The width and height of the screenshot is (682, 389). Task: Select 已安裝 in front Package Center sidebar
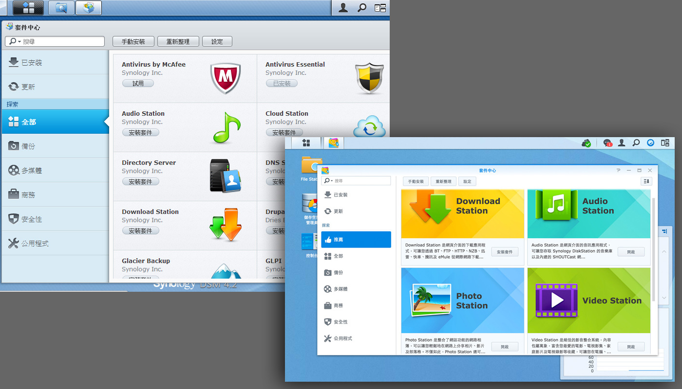point(356,194)
